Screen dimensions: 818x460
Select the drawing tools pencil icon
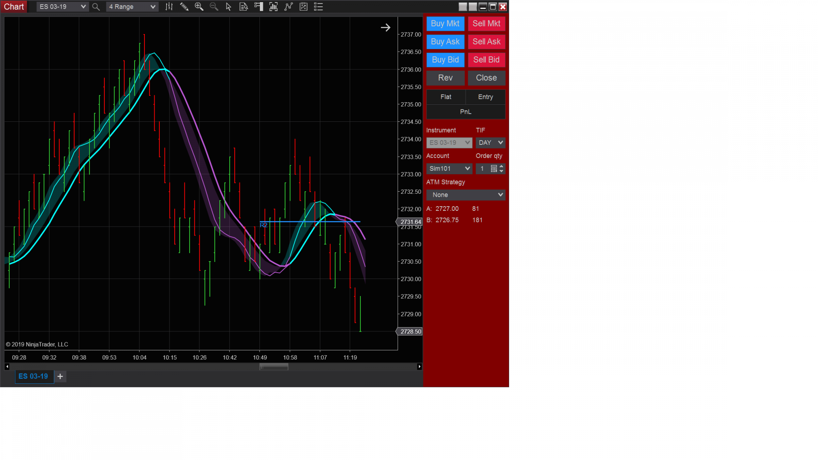[184, 7]
